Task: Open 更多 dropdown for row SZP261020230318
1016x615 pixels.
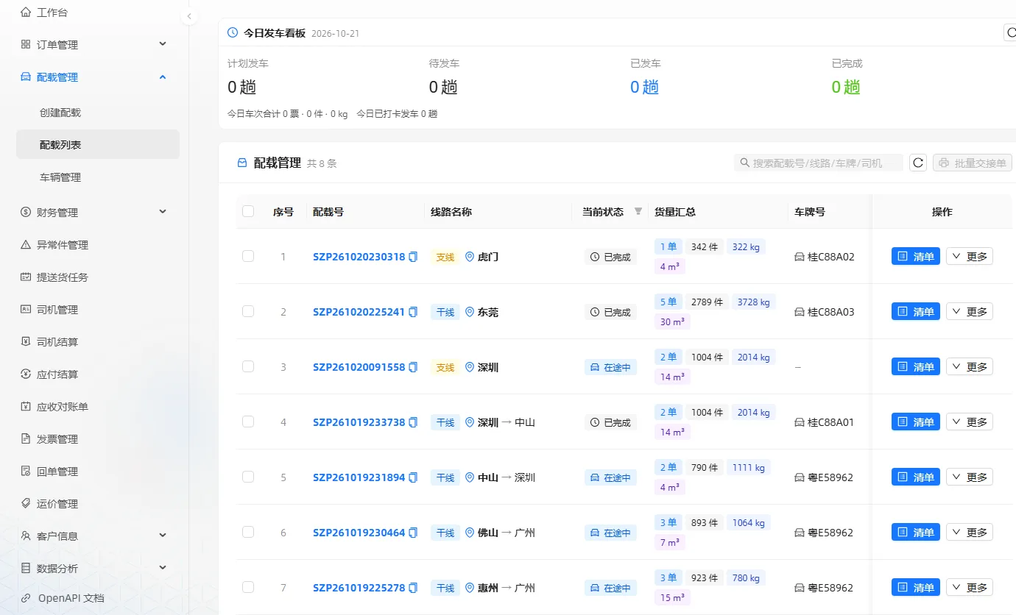Action: [969, 257]
